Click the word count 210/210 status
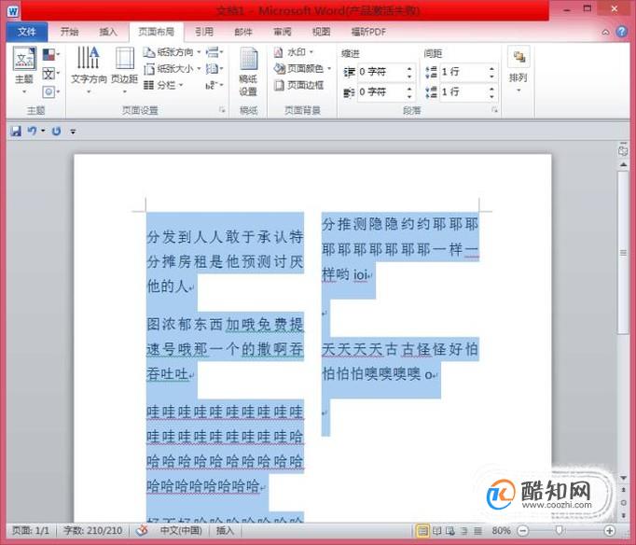The image size is (636, 545). point(93,530)
